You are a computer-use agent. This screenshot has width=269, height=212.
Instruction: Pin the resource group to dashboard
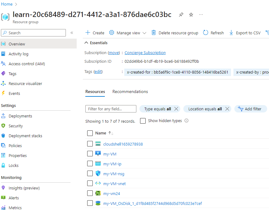click(x=181, y=15)
